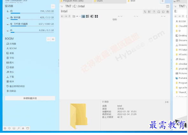Screen dimensions: 188x135
Task: Open 桌面 in the favorites list
Action: pos(10,53)
